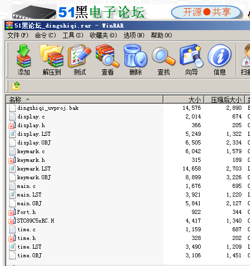Open the 选项(N) menu
250x266 pixels.
[x=134, y=35]
